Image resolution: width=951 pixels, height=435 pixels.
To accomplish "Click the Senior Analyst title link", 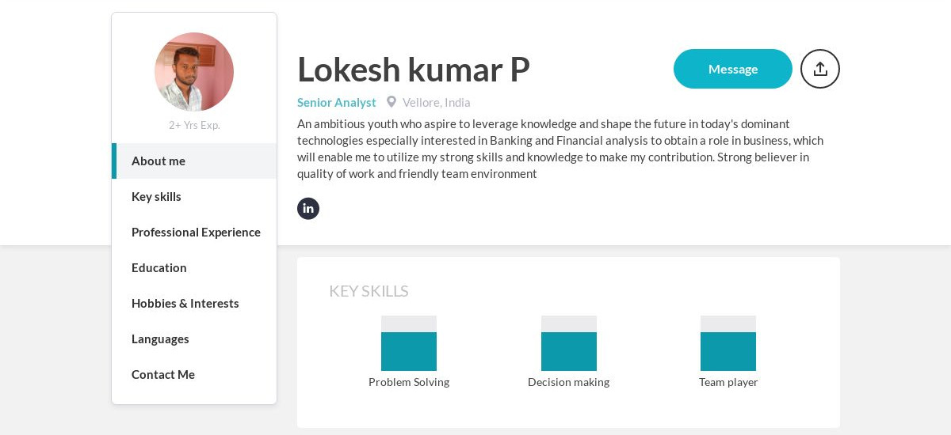I will (337, 102).
